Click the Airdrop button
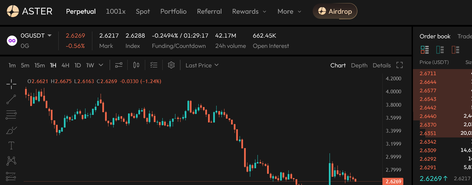 (x=335, y=11)
